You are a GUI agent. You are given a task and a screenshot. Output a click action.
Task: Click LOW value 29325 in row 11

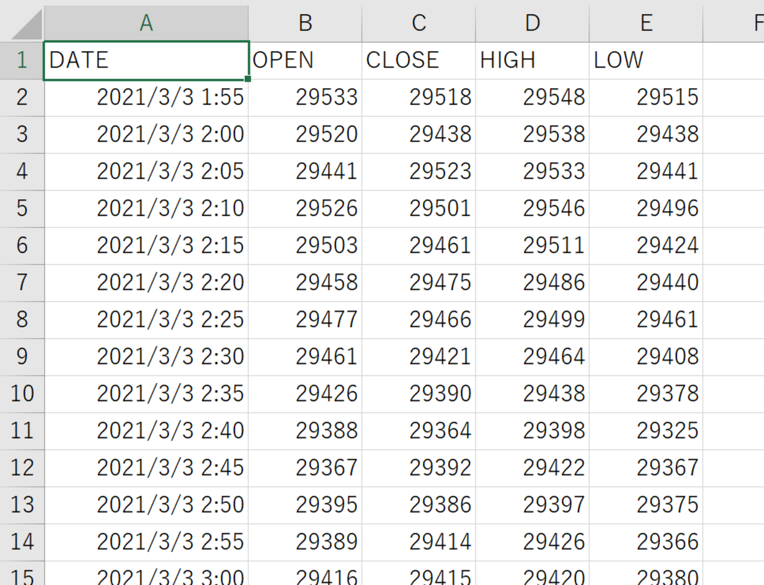pyautogui.click(x=646, y=431)
